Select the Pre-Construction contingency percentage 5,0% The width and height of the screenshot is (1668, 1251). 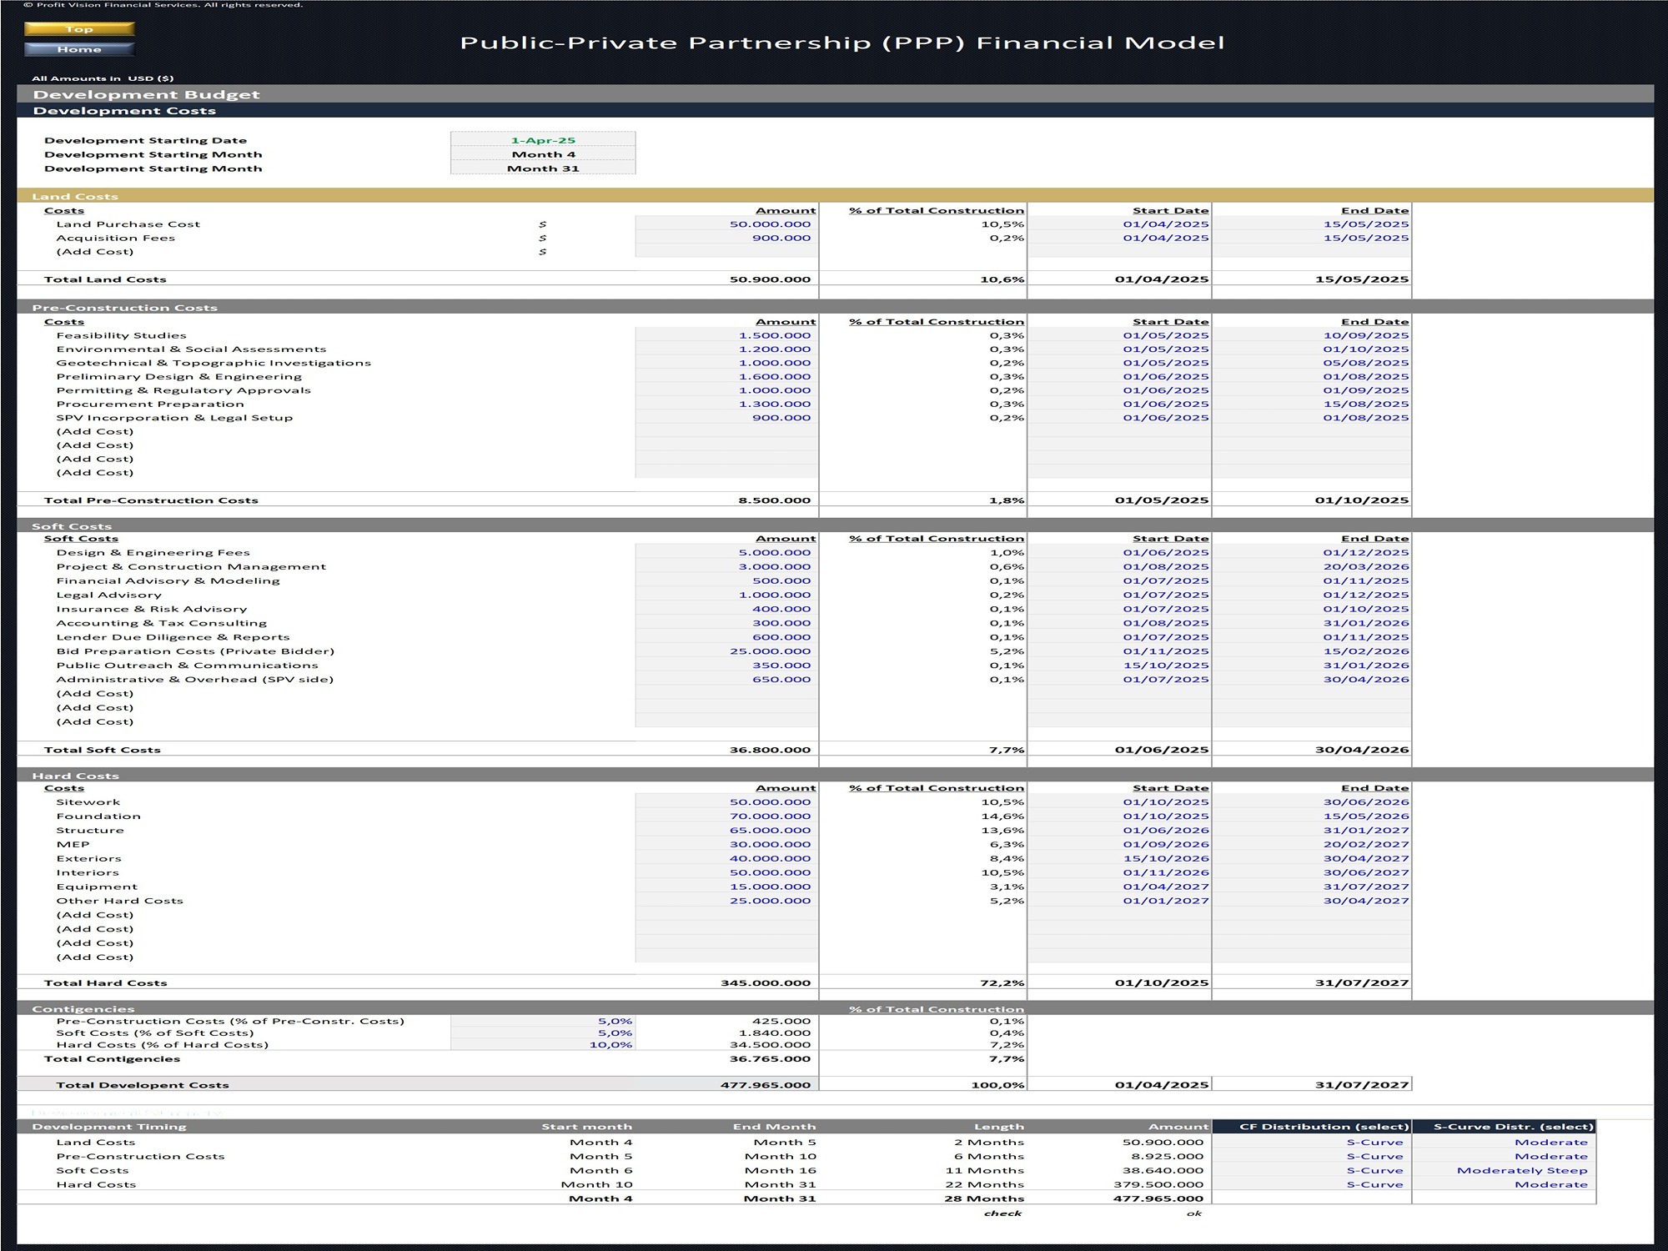tap(543, 1022)
